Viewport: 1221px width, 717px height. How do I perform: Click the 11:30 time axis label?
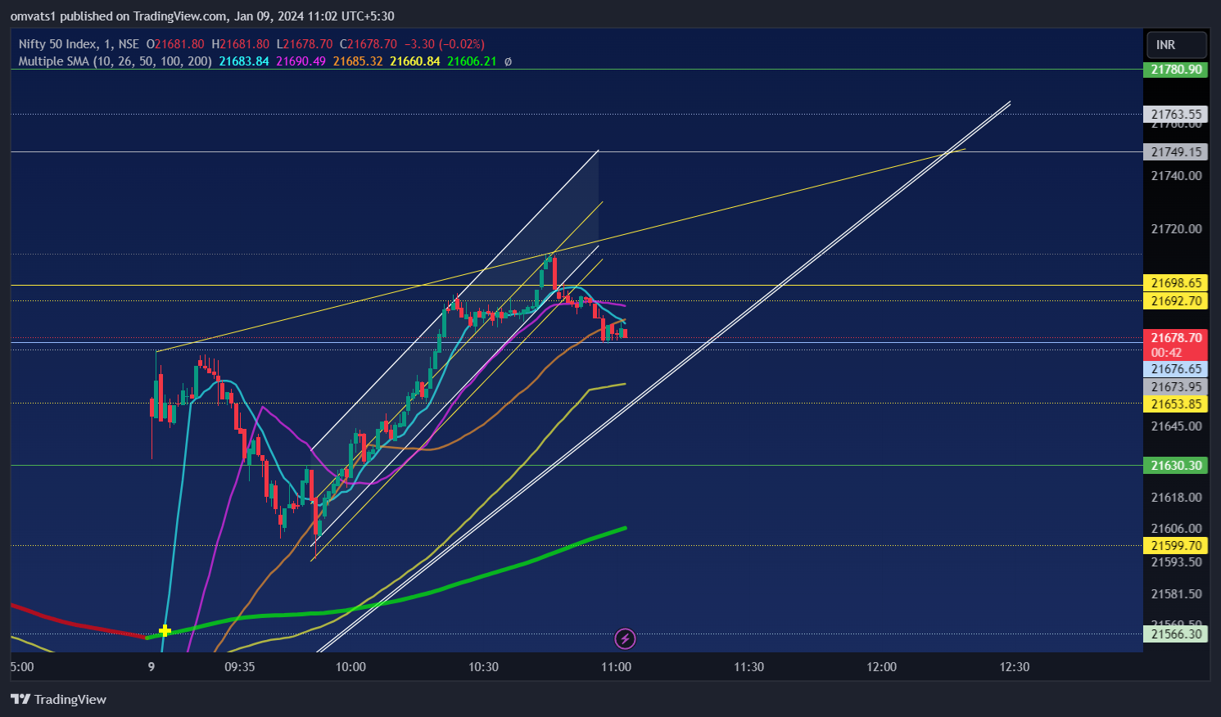click(748, 667)
